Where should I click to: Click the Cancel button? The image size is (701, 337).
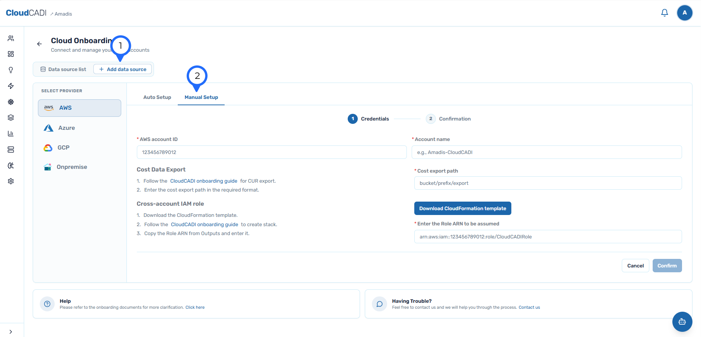coord(635,266)
